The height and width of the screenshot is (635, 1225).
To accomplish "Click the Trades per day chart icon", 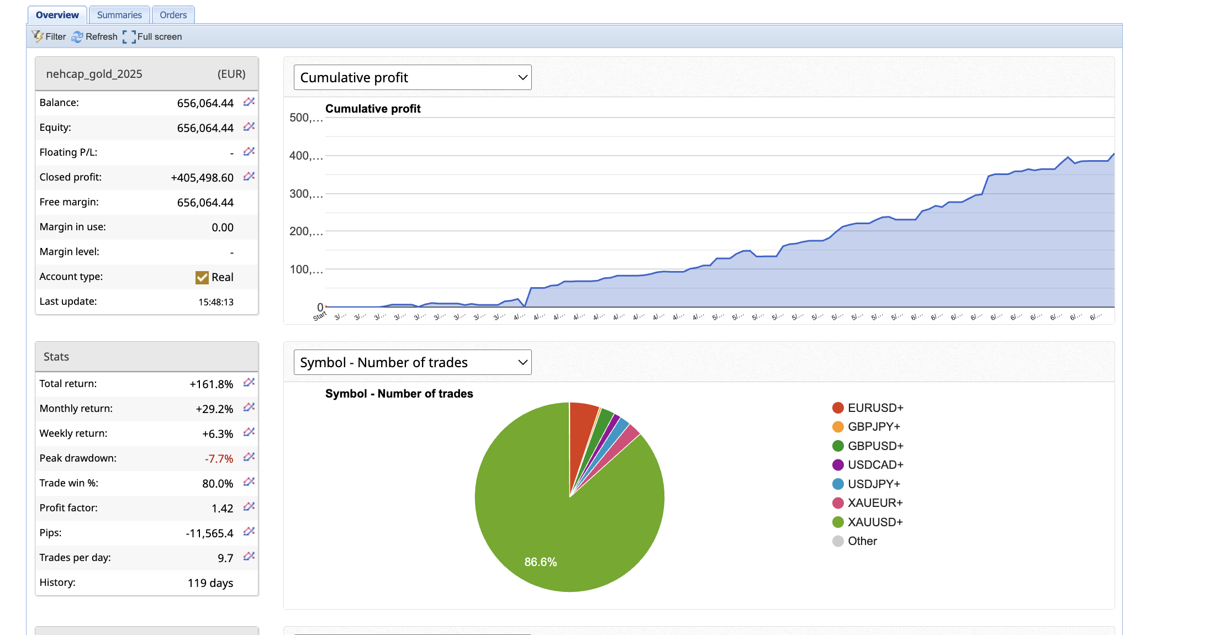I will coord(249,557).
